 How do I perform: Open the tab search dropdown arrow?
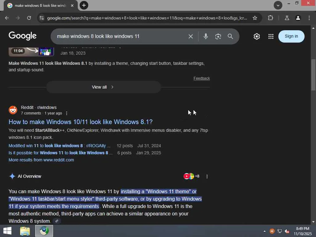(278, 5)
